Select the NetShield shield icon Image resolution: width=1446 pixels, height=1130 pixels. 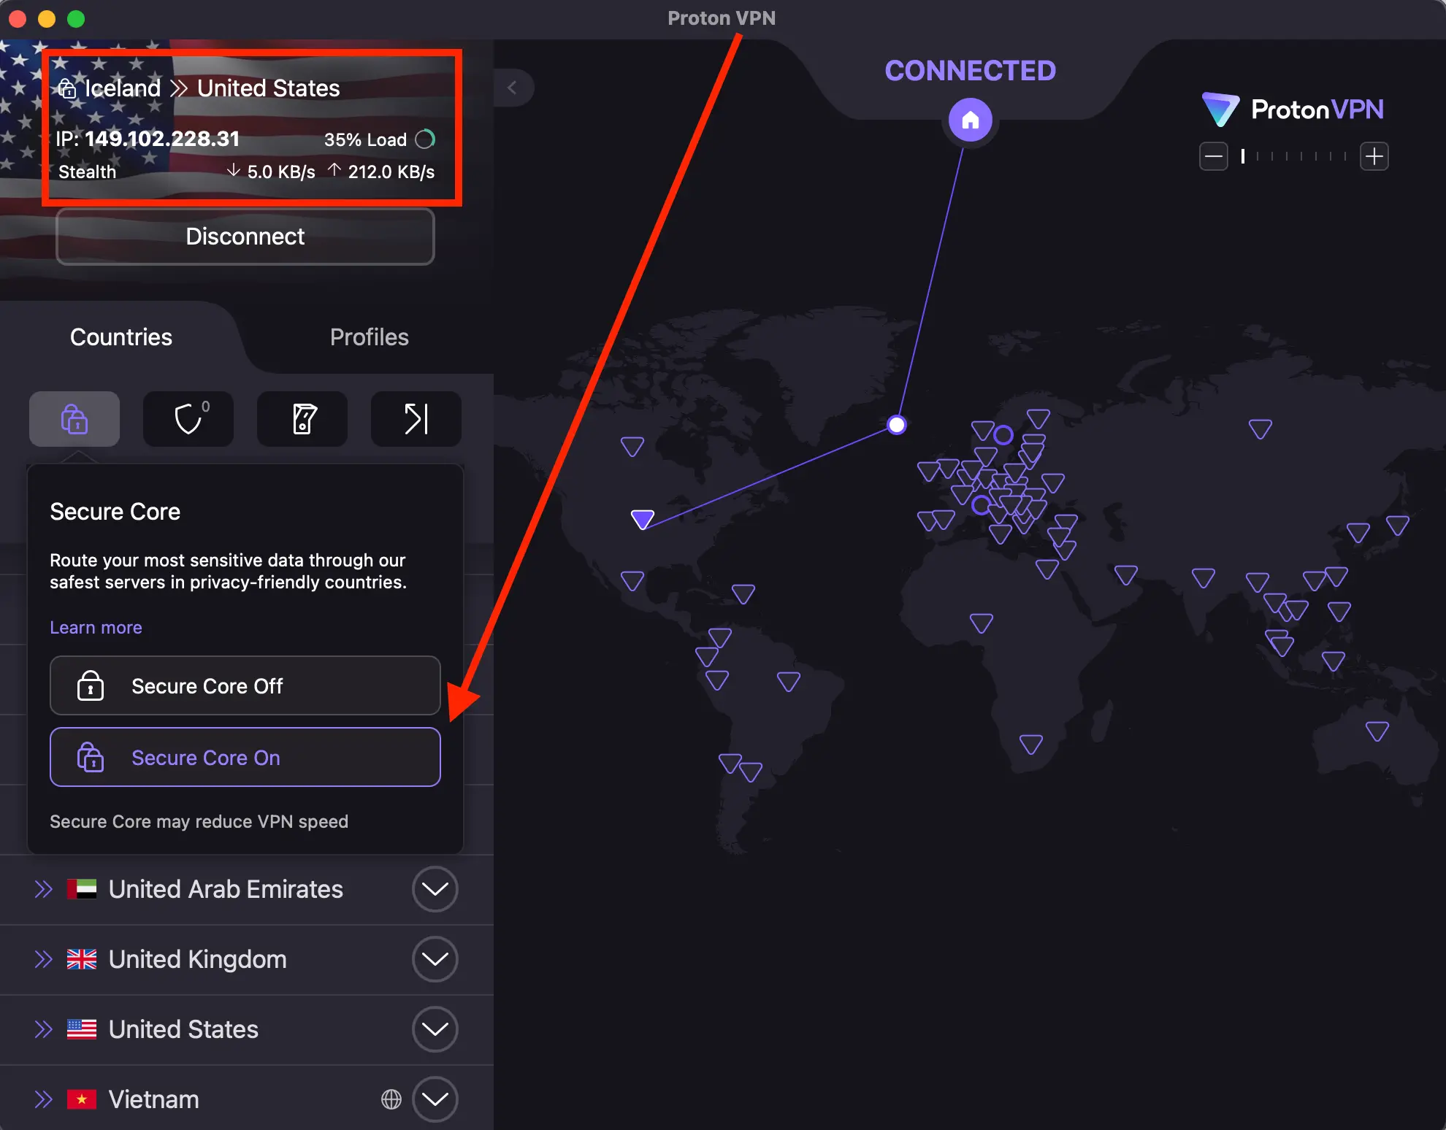(188, 419)
